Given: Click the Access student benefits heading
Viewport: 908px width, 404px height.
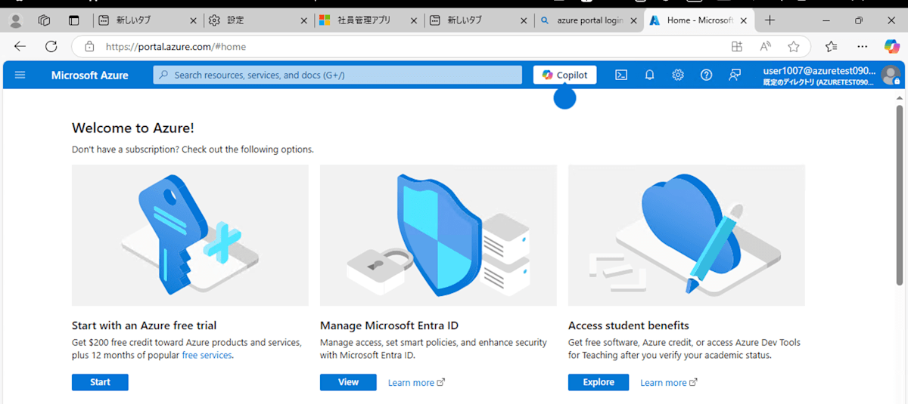Looking at the screenshot, I should [628, 325].
